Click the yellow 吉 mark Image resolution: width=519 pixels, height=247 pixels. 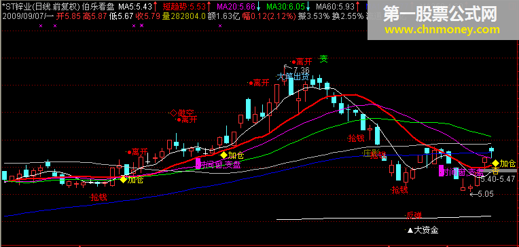click(x=495, y=170)
